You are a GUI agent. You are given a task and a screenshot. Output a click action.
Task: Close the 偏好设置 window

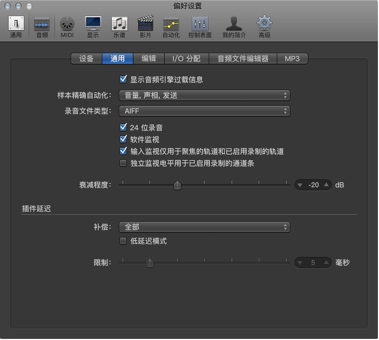[x=8, y=6]
